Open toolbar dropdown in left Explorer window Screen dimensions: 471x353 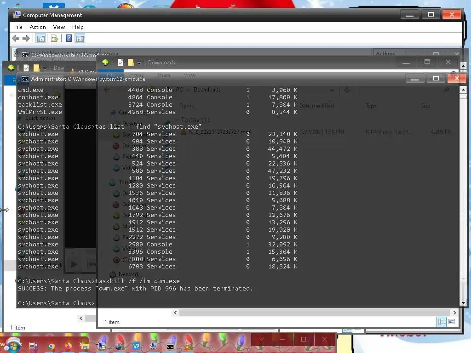coord(45,68)
